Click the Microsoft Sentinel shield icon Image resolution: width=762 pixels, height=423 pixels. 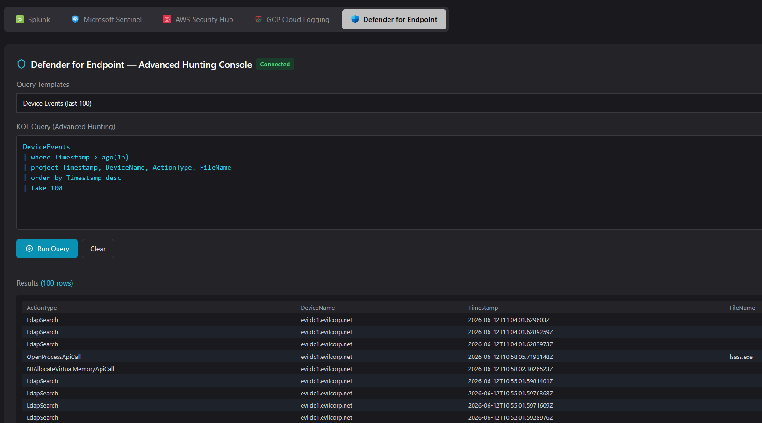75,20
